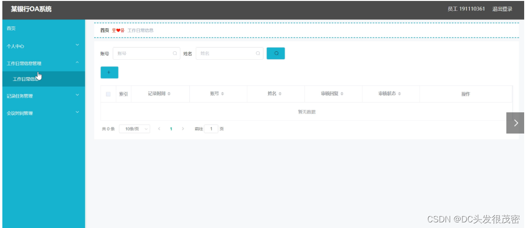Click the blue search magnifier button
Screen dimensions: 527x228
(276, 53)
